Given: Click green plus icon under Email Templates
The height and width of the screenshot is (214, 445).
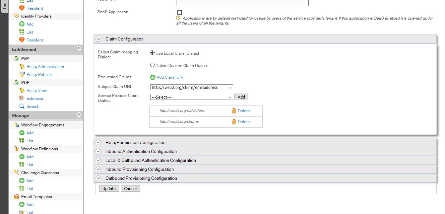Looking at the screenshot, I should (x=22, y=204).
